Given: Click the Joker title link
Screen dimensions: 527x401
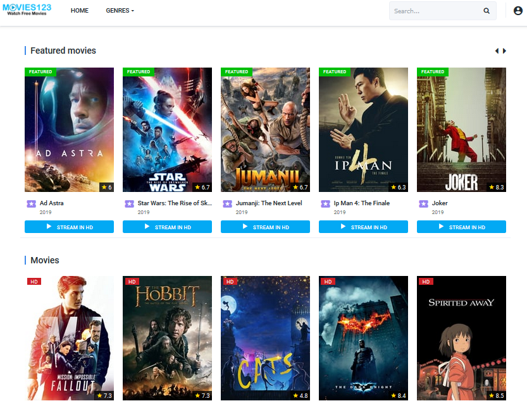Looking at the screenshot, I should [440, 203].
